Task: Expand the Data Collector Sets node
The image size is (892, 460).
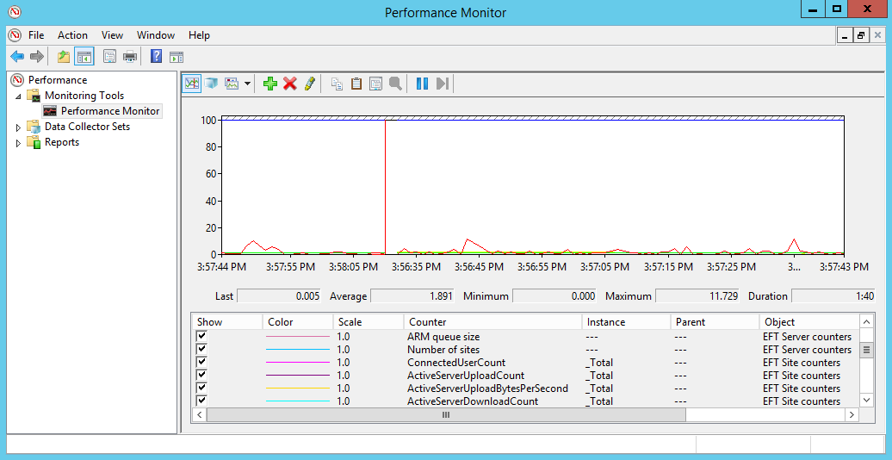Action: [x=19, y=127]
